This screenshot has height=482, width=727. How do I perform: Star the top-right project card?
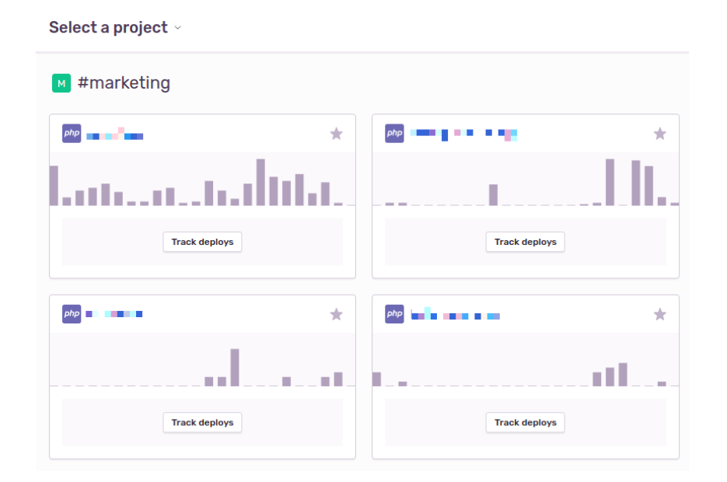click(x=659, y=134)
